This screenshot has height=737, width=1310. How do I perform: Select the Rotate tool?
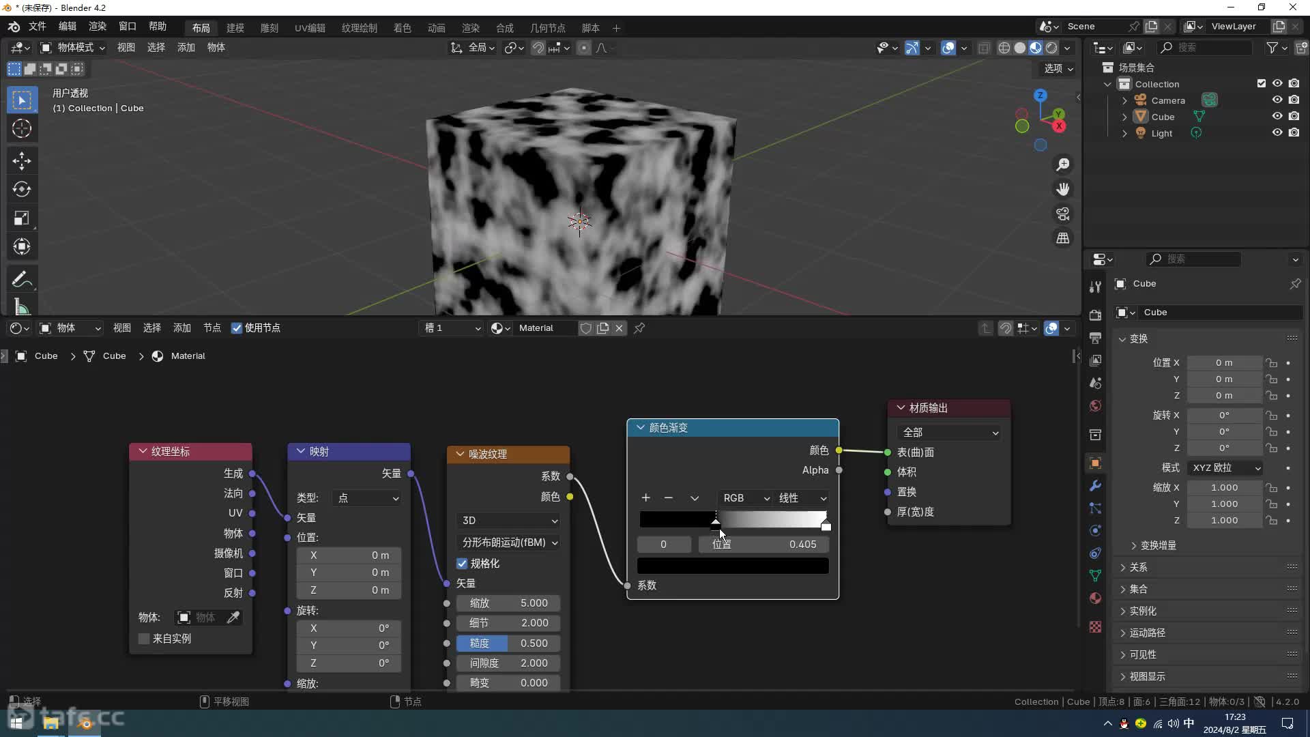pyautogui.click(x=22, y=189)
